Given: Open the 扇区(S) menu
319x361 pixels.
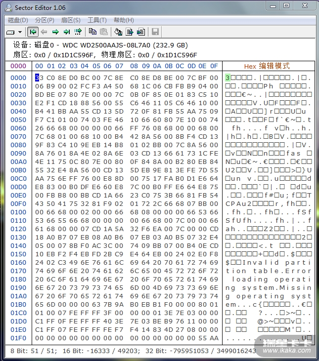Looking at the screenshot, I should (x=71, y=20).
